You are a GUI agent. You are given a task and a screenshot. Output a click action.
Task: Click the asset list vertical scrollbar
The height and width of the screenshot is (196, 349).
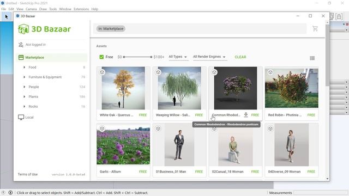(327, 56)
